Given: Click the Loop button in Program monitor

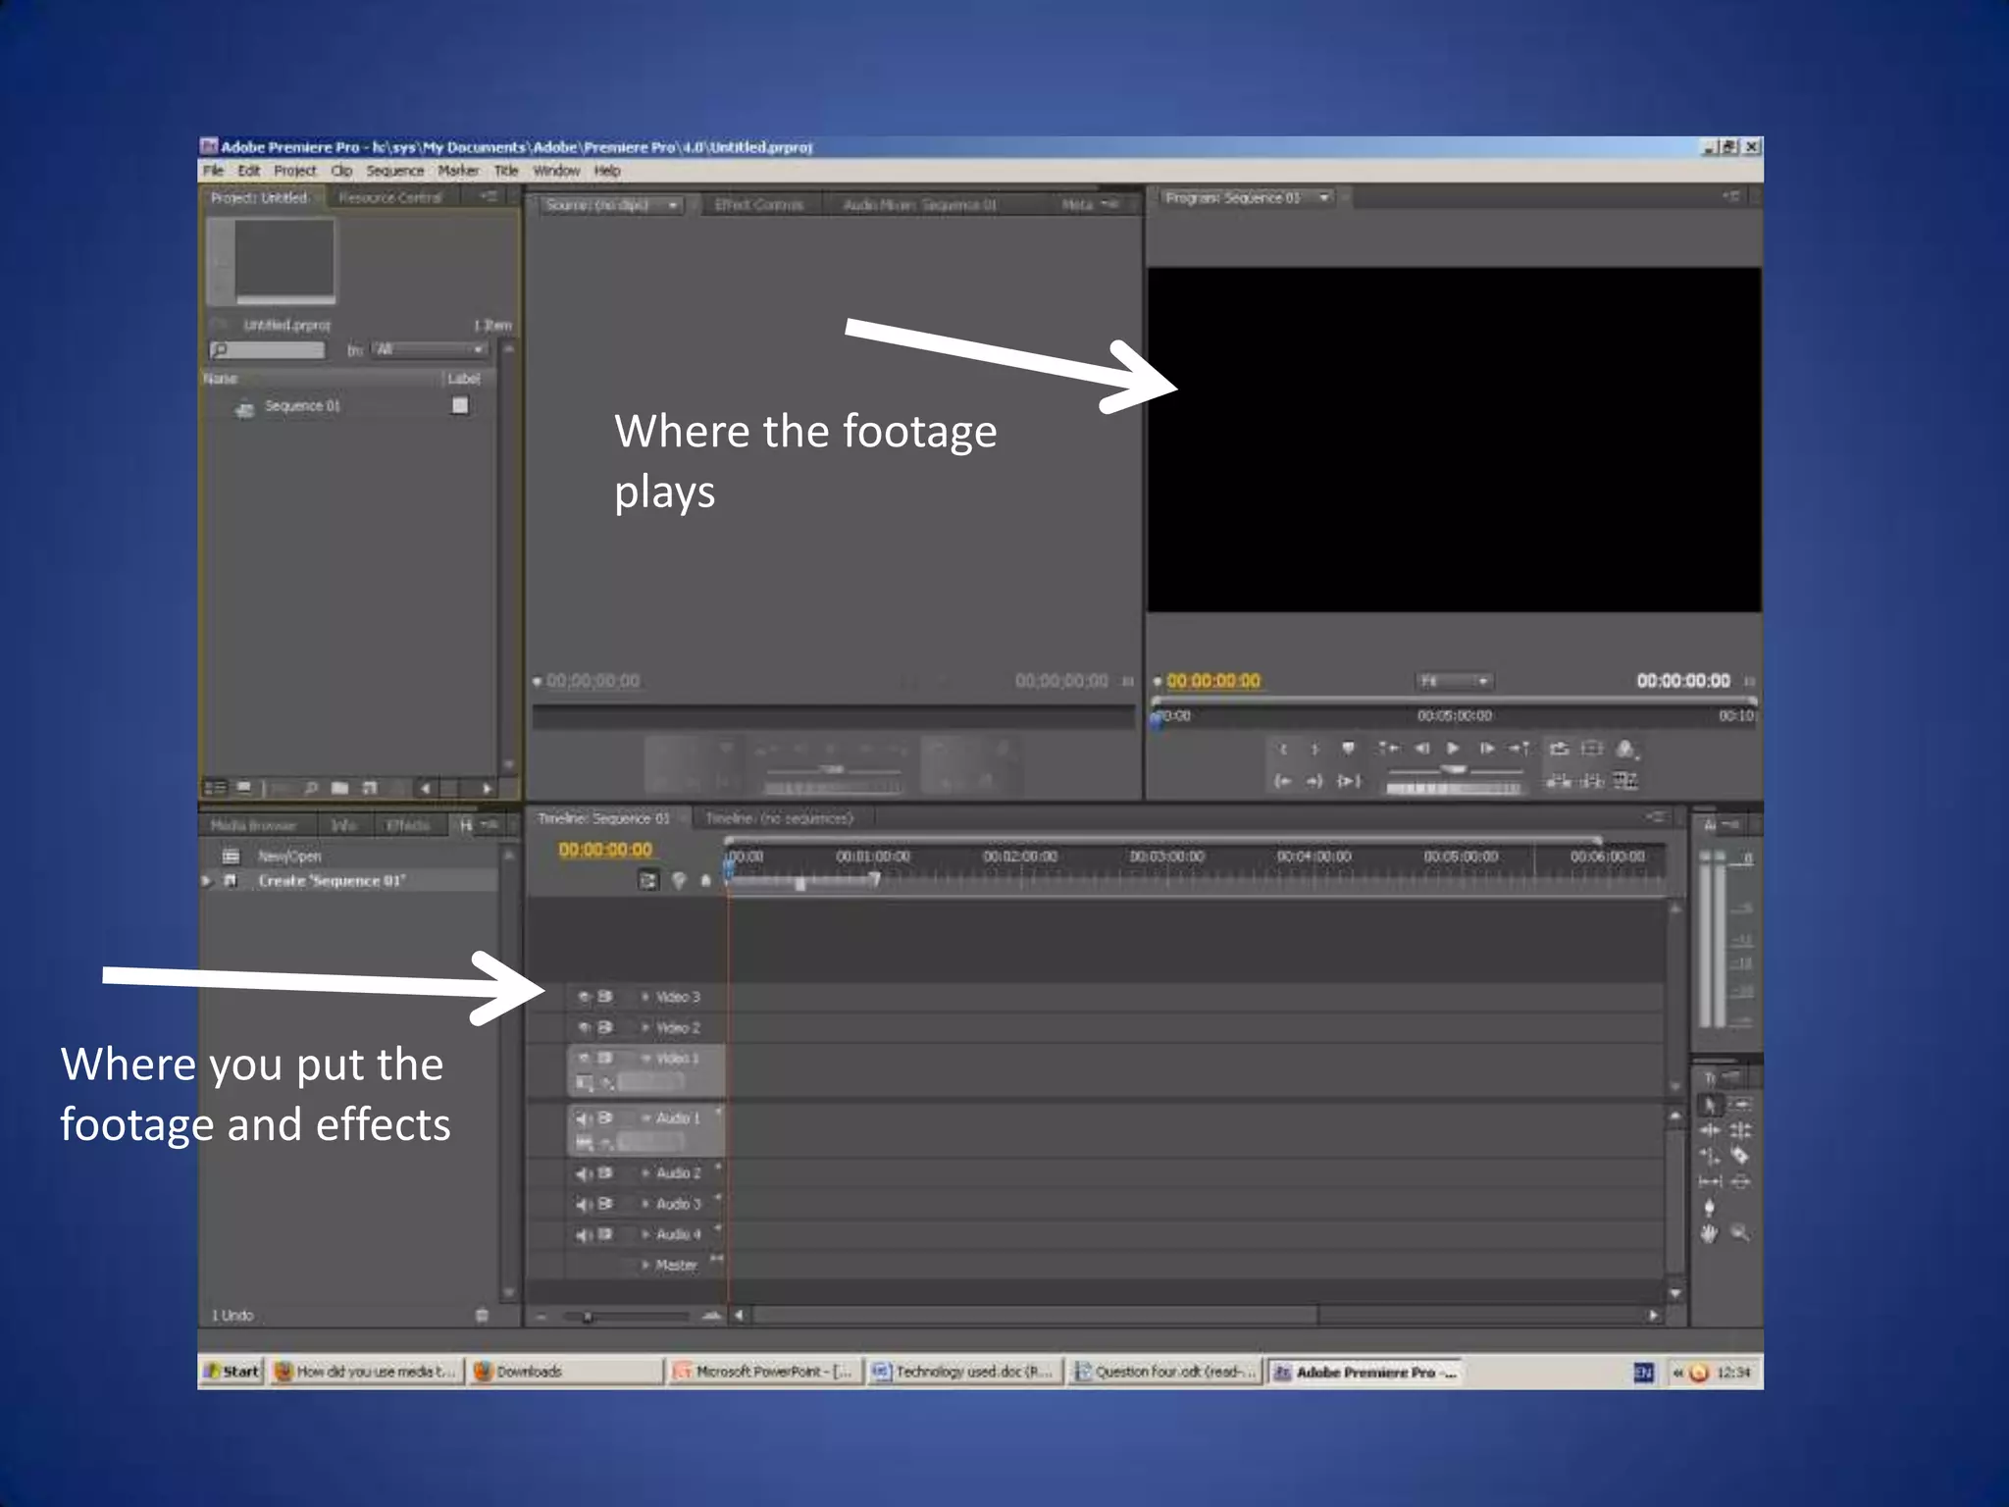Looking at the screenshot, I should point(1560,749).
